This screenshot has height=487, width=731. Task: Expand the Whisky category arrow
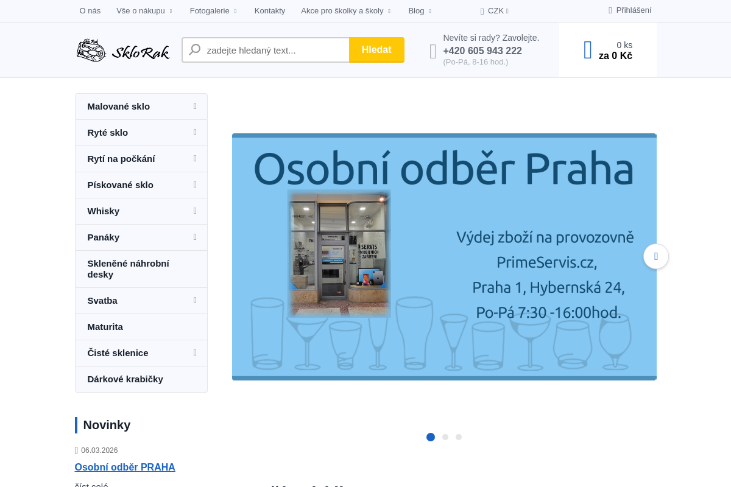tap(195, 211)
